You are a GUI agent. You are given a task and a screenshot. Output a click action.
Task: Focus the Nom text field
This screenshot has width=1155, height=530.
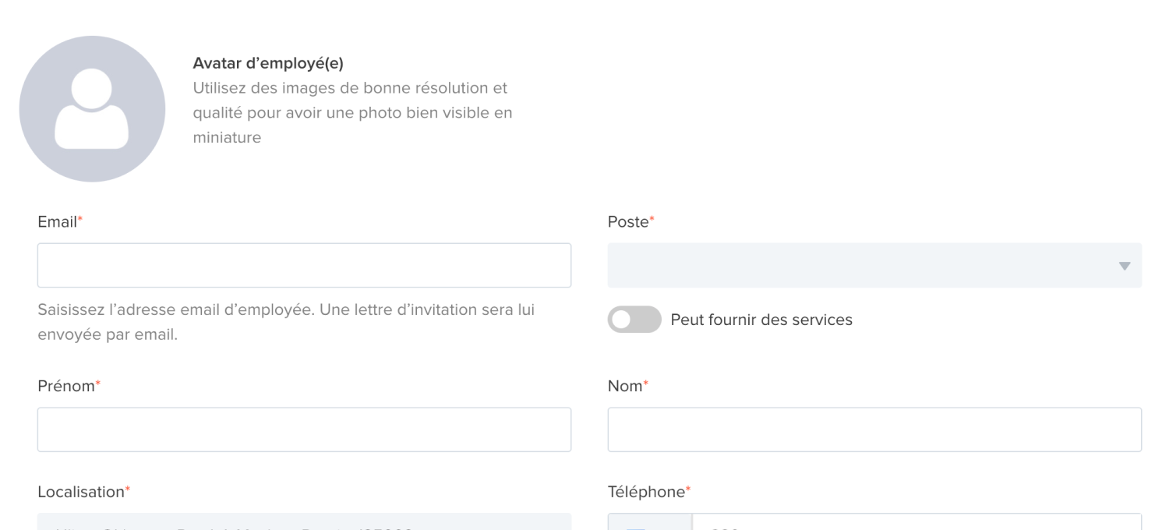click(x=874, y=429)
